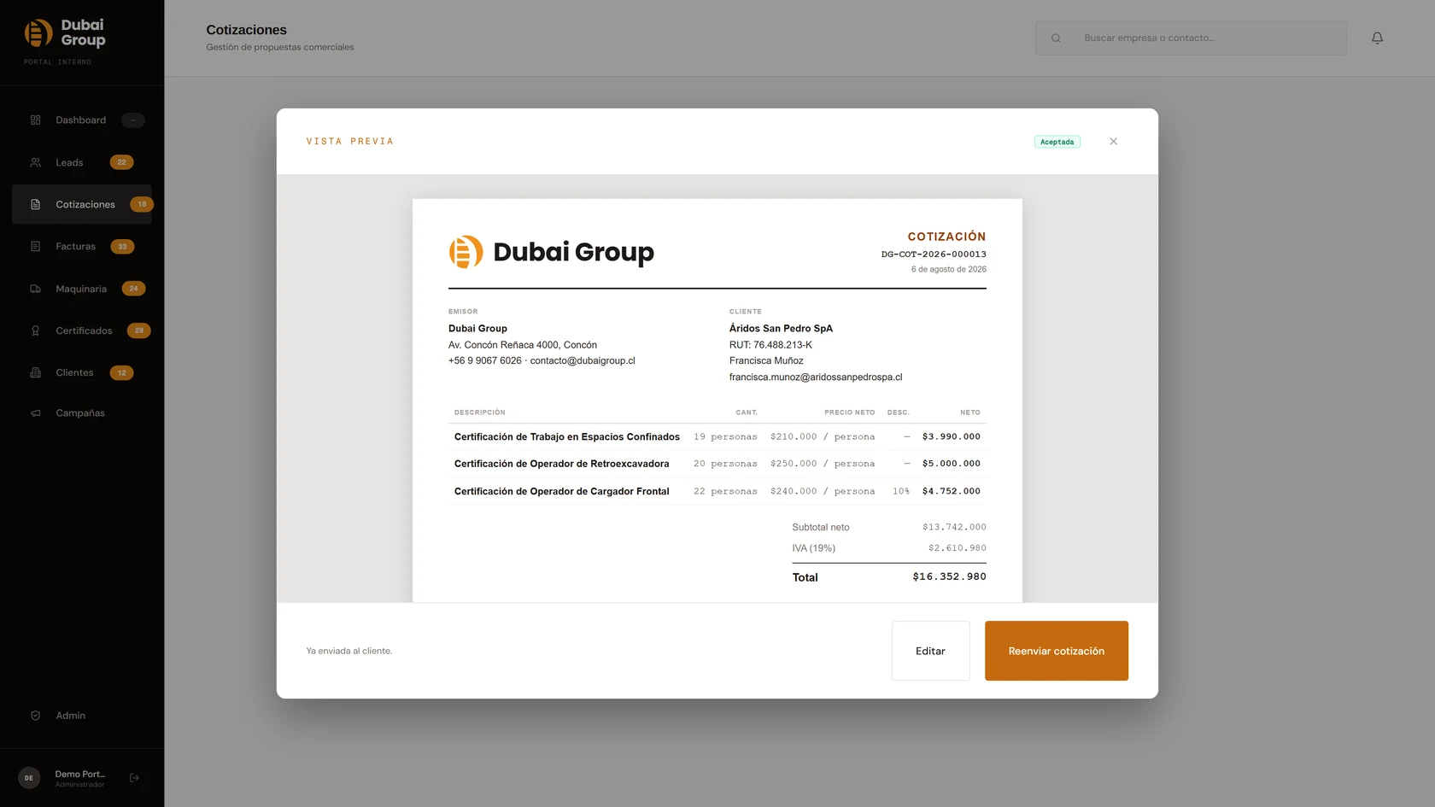
Task: Open Maquinaria menu item
Action: coord(82,289)
